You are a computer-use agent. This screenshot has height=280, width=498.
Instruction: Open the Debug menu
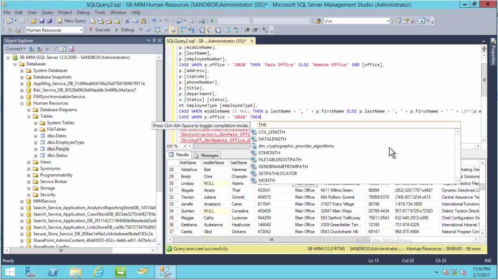click(x=83, y=12)
